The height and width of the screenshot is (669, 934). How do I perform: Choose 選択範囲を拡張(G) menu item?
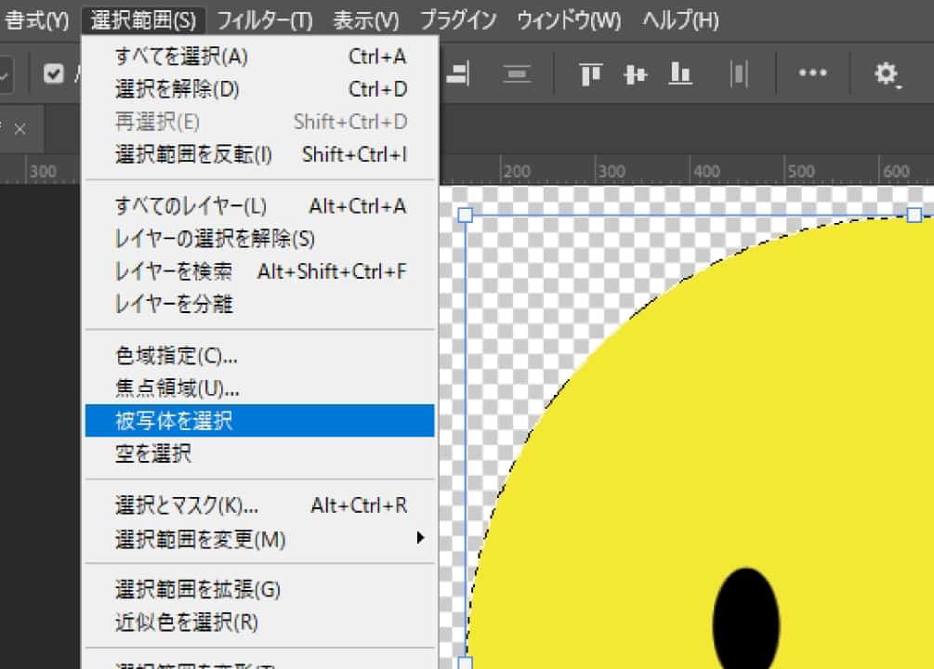click(x=259, y=590)
